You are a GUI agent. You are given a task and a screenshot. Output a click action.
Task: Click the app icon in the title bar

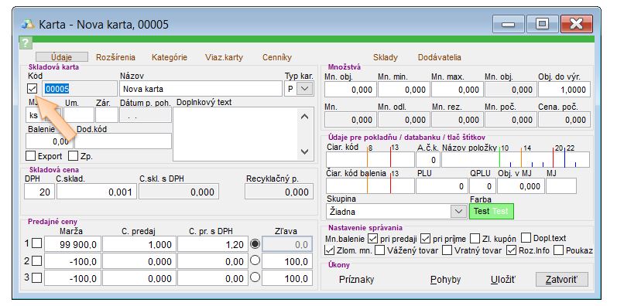tap(27, 25)
